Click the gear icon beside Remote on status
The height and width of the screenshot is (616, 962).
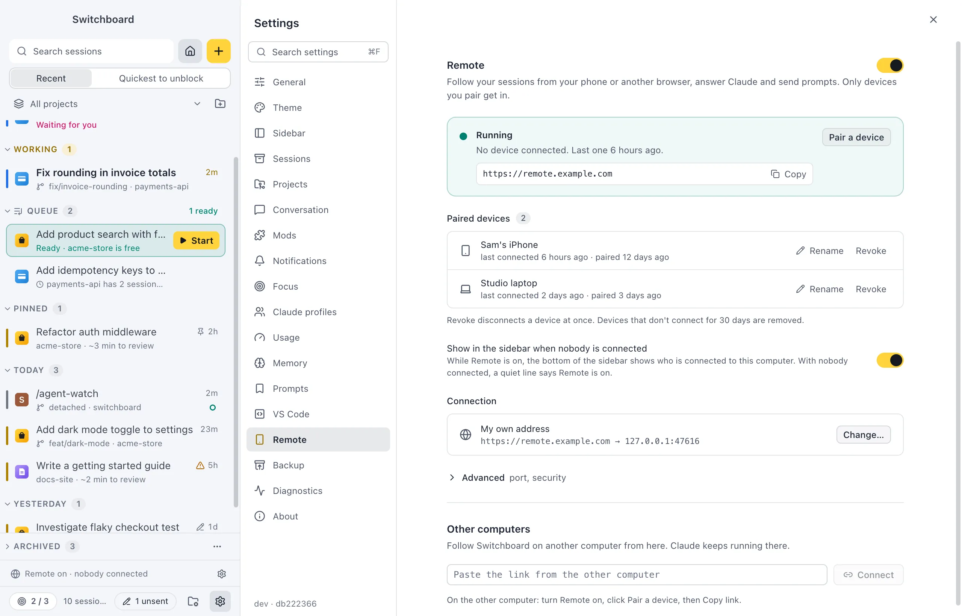[x=222, y=574]
